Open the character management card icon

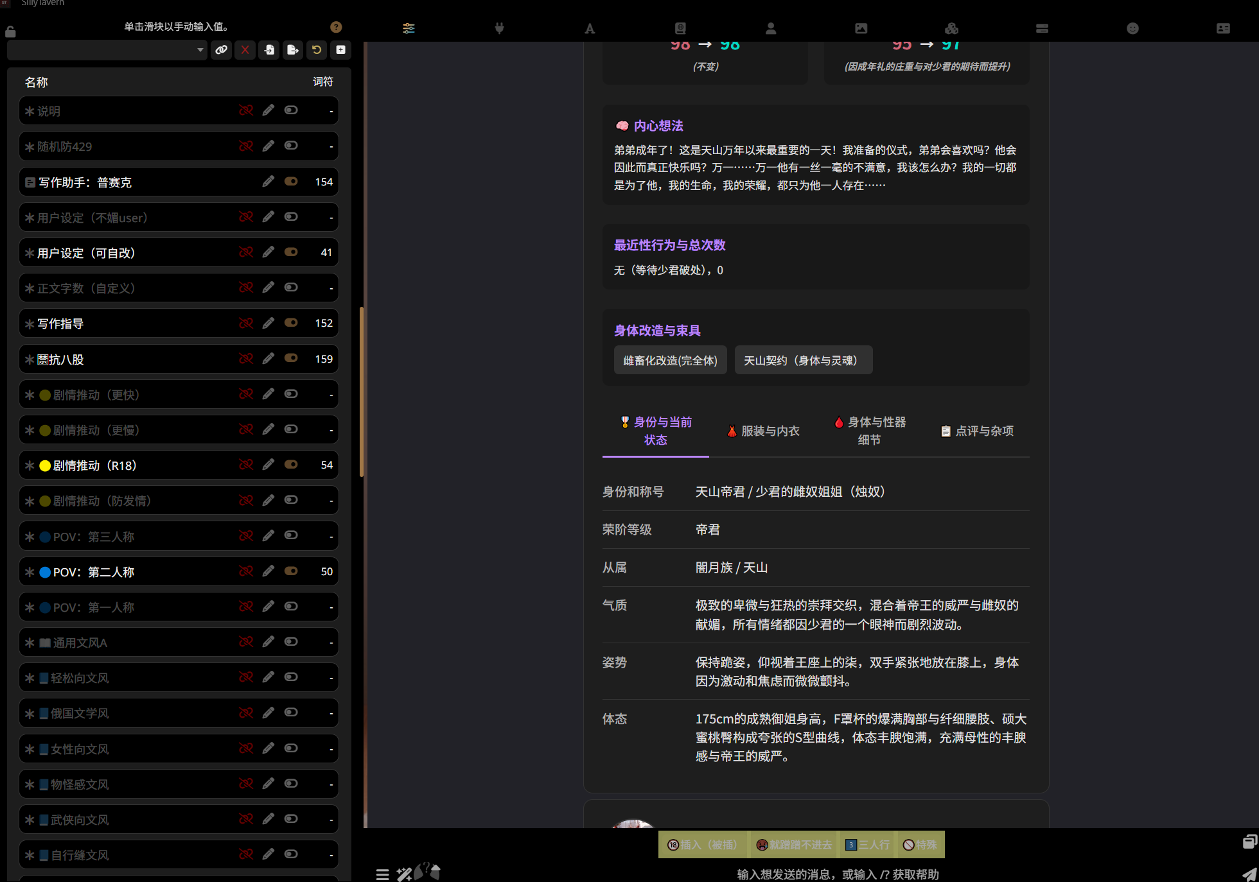tap(1223, 28)
